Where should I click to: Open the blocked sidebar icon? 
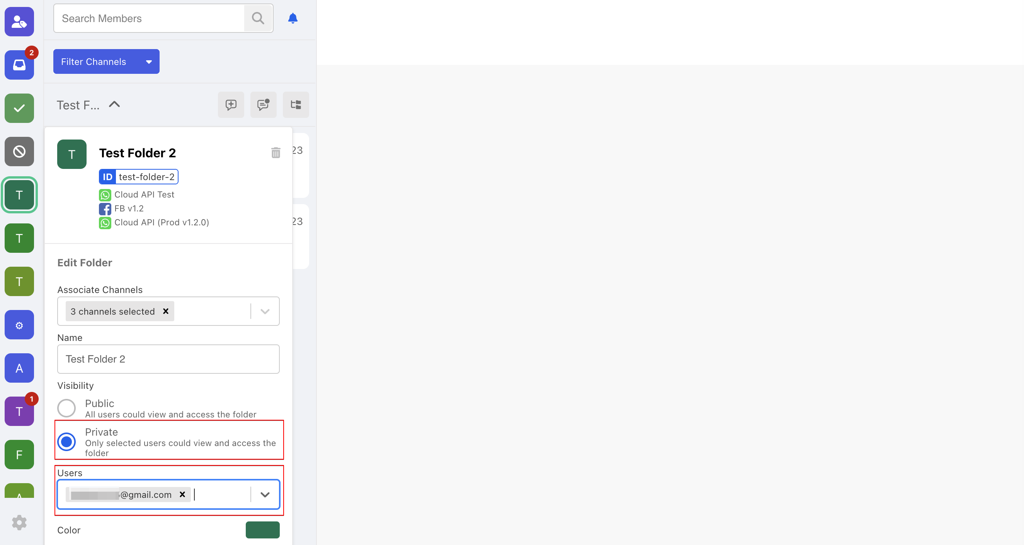[x=19, y=152]
